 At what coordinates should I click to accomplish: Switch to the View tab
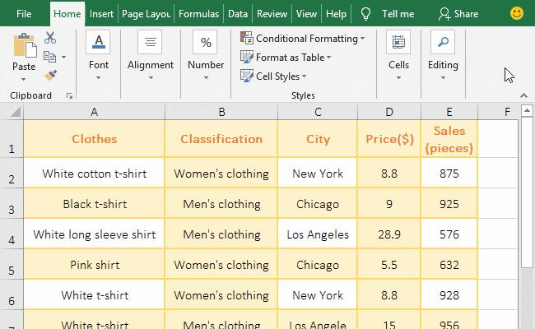pos(306,14)
